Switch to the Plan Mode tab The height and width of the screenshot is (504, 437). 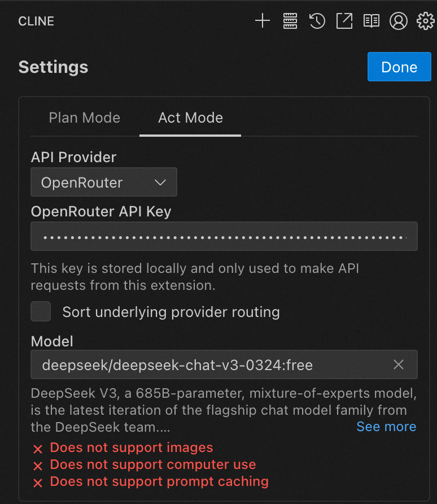(85, 118)
